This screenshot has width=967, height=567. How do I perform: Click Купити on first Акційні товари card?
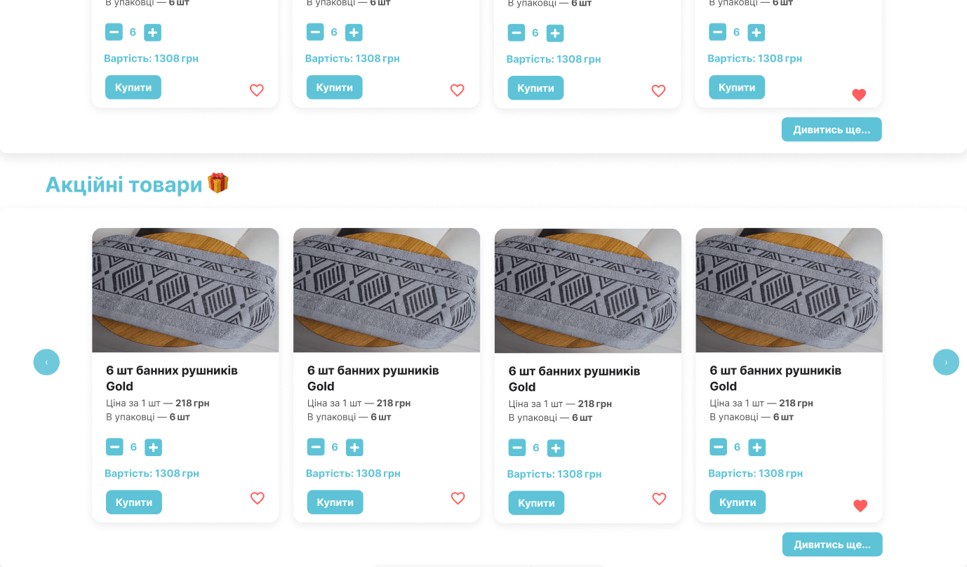point(134,502)
